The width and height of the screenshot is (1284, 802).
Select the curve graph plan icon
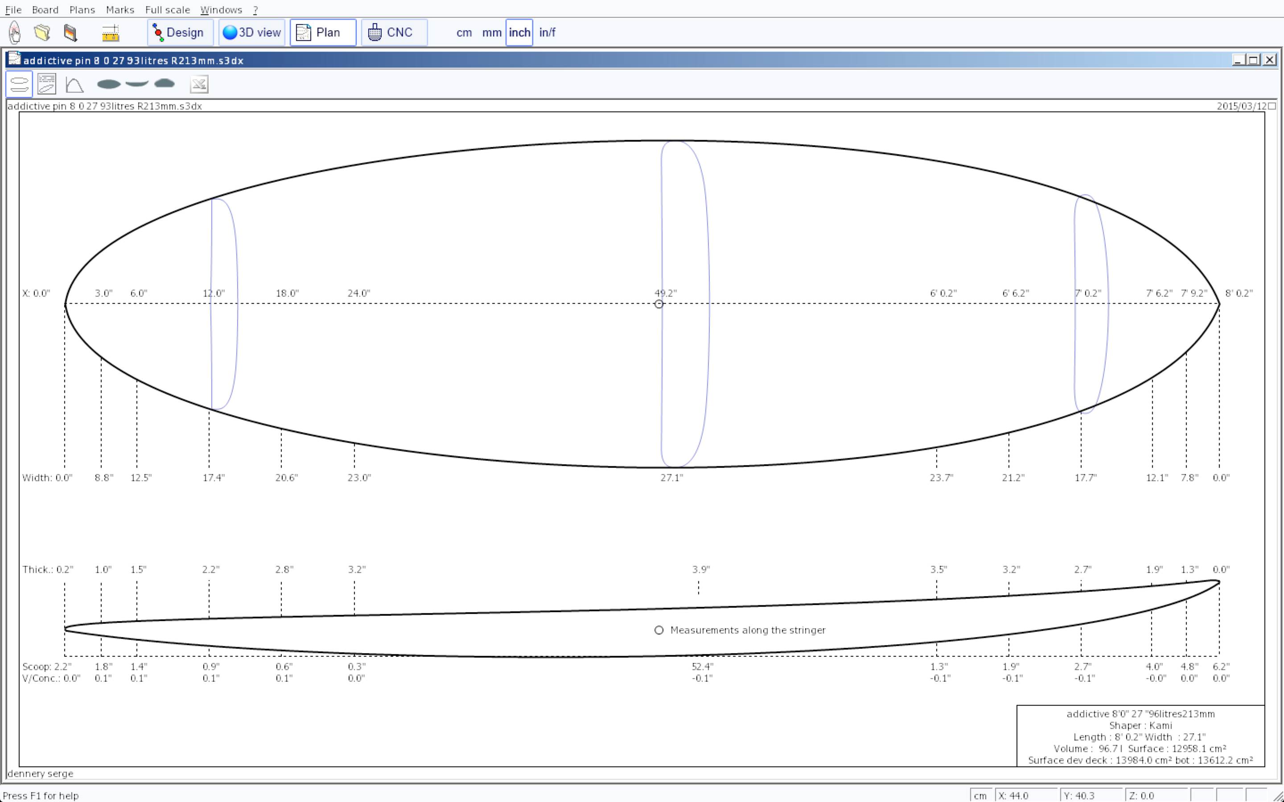(x=74, y=84)
